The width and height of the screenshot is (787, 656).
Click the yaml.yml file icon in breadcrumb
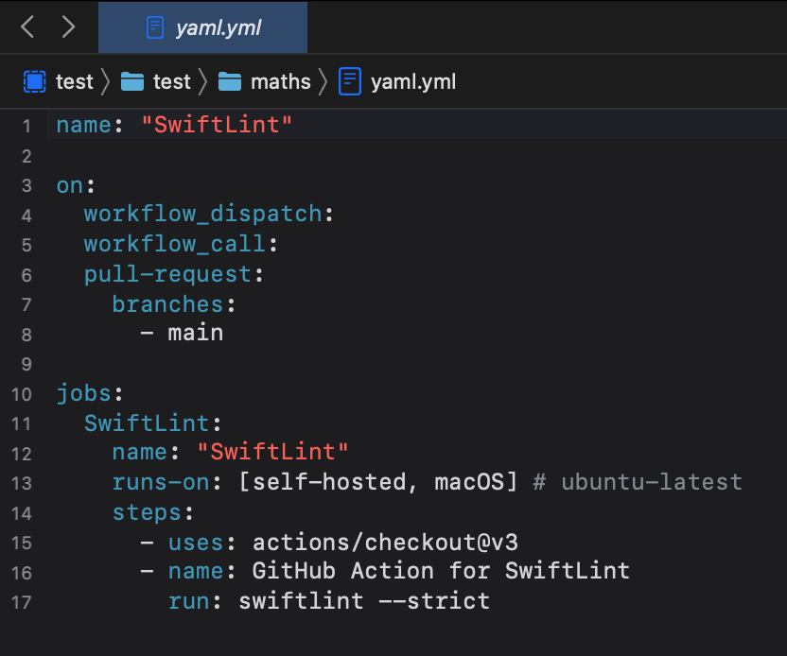tap(350, 81)
